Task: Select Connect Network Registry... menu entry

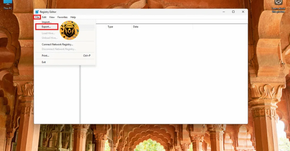Action: pos(57,45)
